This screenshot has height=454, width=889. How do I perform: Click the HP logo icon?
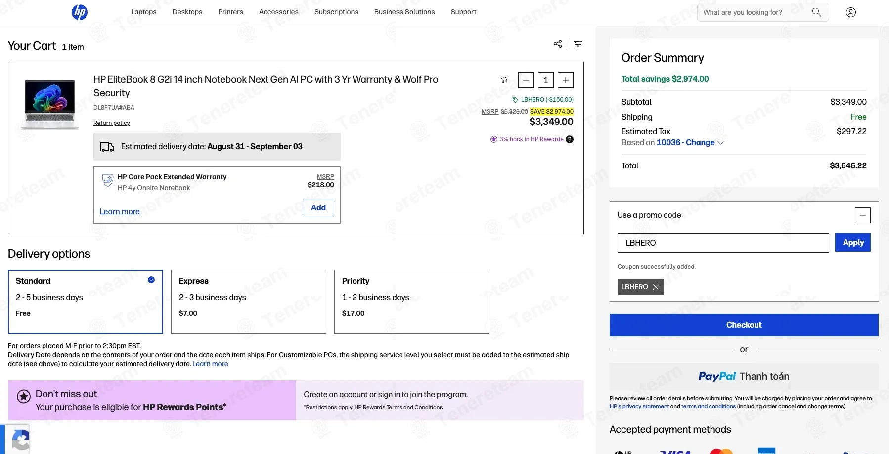click(80, 12)
